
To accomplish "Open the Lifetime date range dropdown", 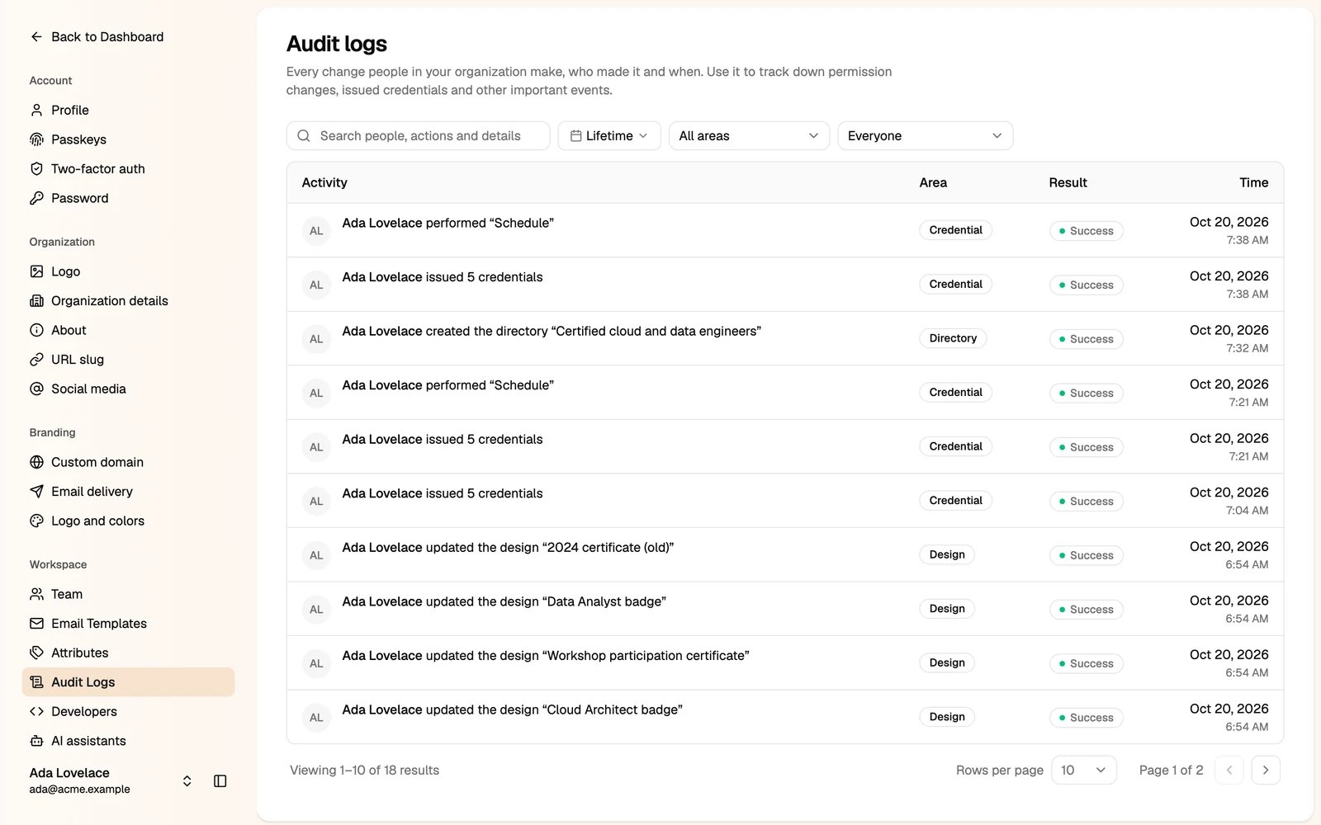I will pyautogui.click(x=609, y=136).
